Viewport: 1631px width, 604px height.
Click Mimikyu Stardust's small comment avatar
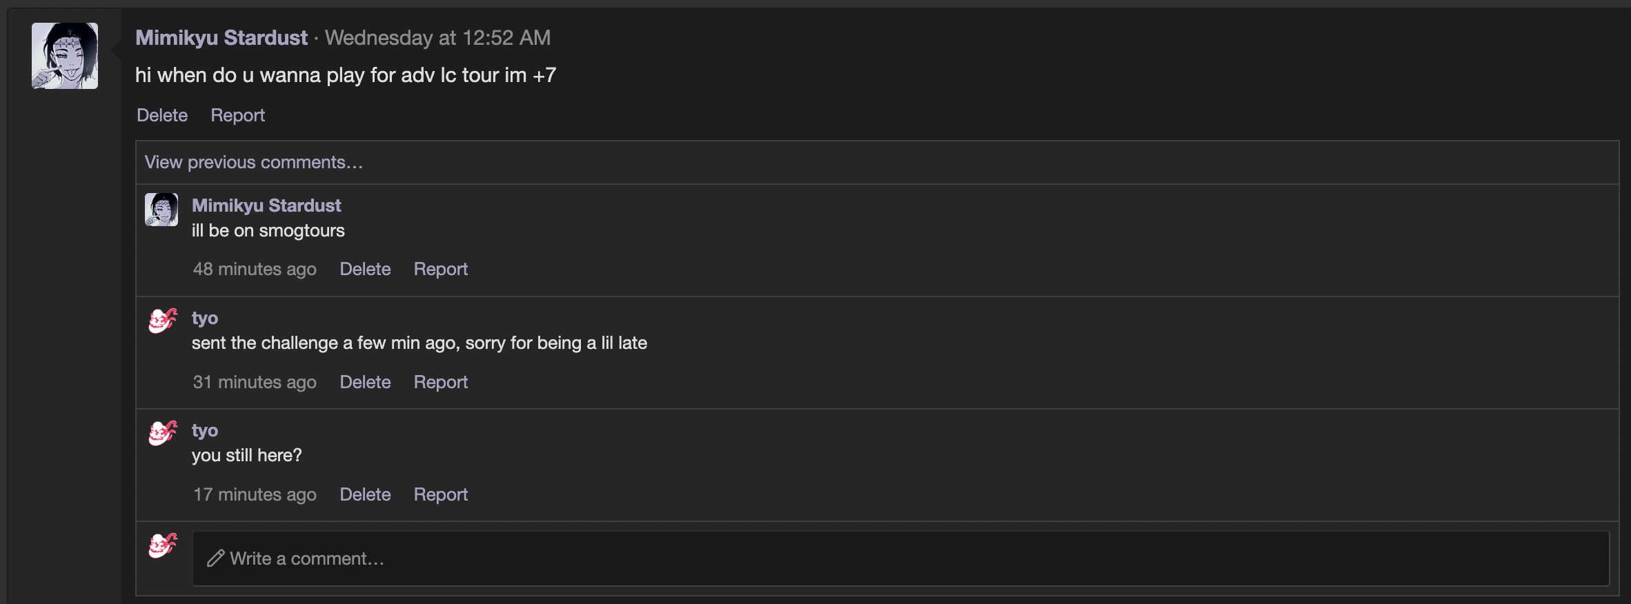point(161,210)
